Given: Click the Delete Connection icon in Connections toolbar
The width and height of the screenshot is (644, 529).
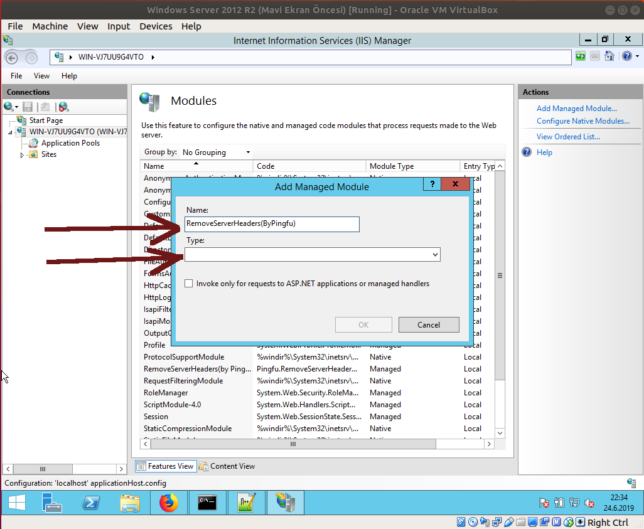Looking at the screenshot, I should click(63, 107).
